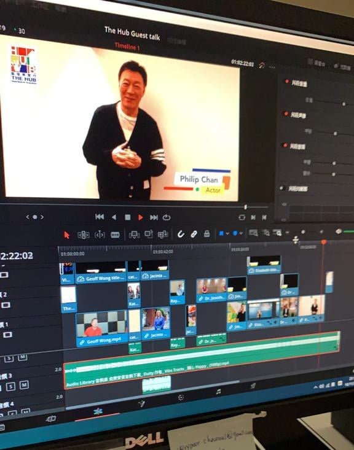Click the viewer timecode 01:02:22:03
Image resolution: width=354 pixels, height=450 pixels.
(242, 63)
